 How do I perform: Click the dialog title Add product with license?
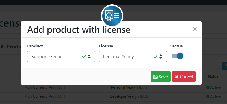pos(79,30)
